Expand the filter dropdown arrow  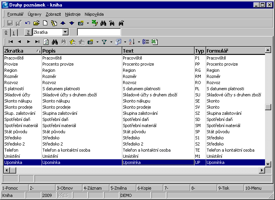[111, 42]
